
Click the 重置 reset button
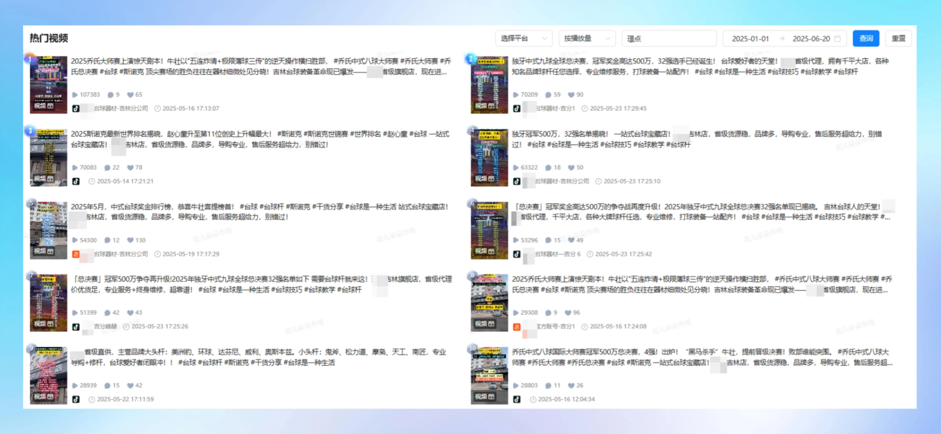point(898,39)
